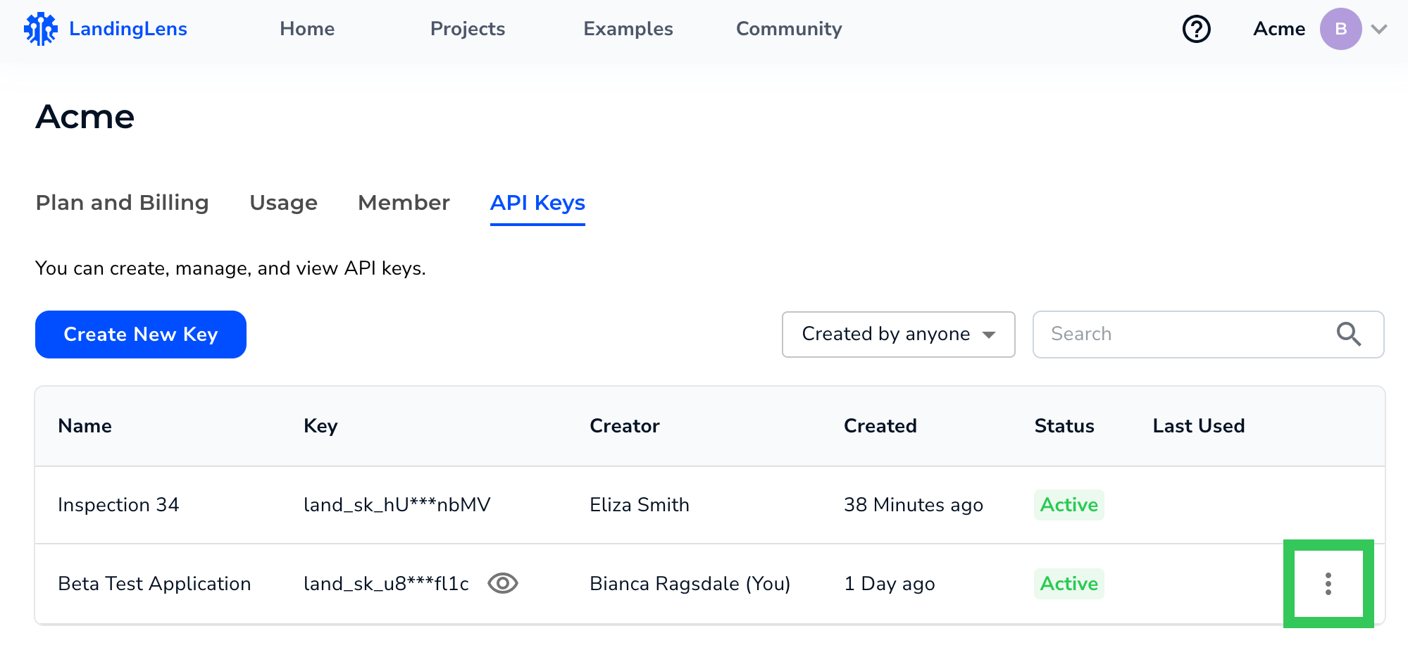Click the LandingLens brand name link
Image resolution: width=1408 pixels, height=650 pixels.
pos(128,29)
